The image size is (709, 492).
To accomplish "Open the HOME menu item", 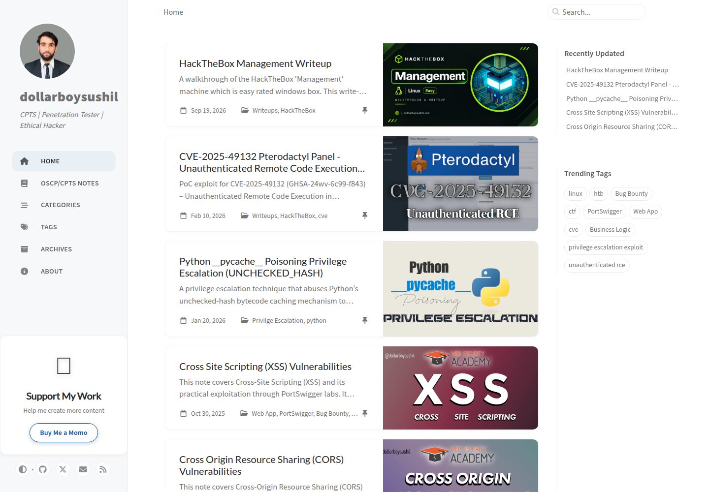I will click(x=64, y=161).
